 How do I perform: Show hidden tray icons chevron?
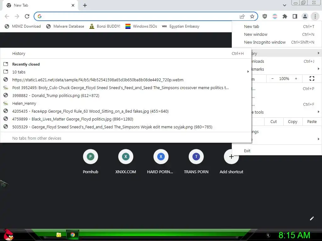pyautogui.click(x=268, y=235)
